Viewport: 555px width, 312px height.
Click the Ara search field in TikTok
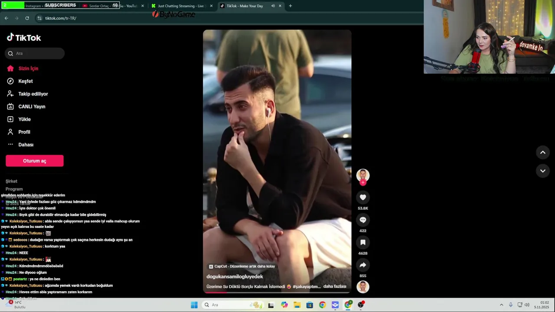35,53
